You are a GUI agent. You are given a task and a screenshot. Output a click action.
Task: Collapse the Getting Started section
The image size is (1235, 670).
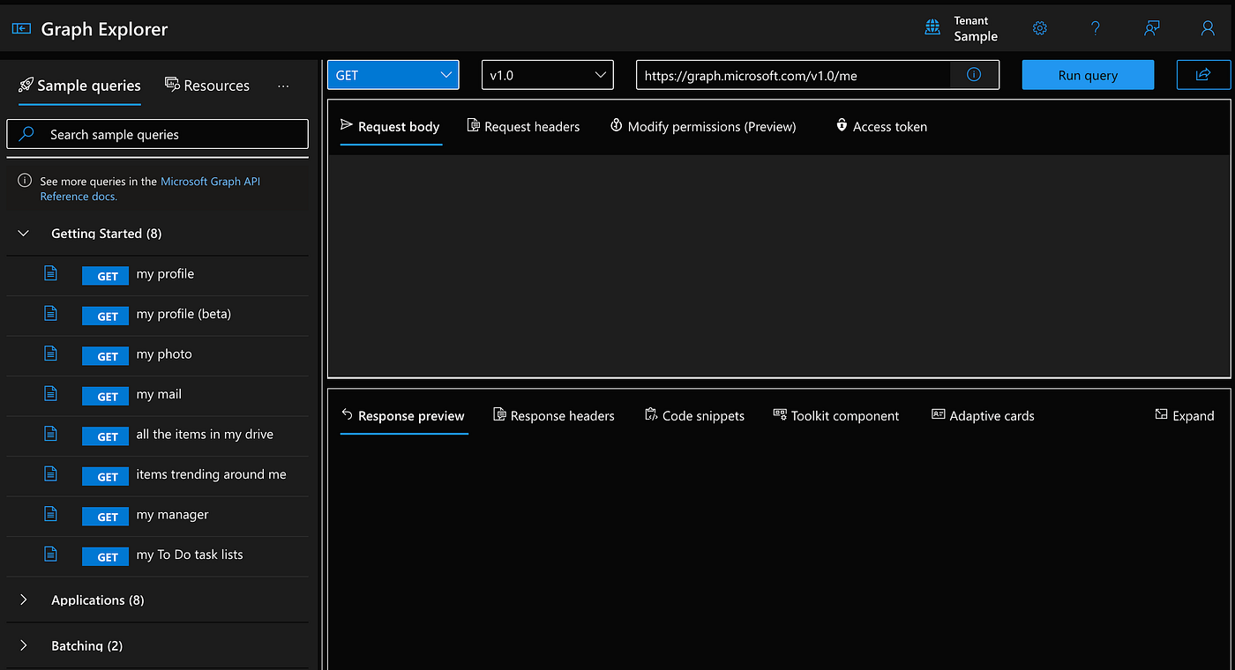pyautogui.click(x=23, y=234)
